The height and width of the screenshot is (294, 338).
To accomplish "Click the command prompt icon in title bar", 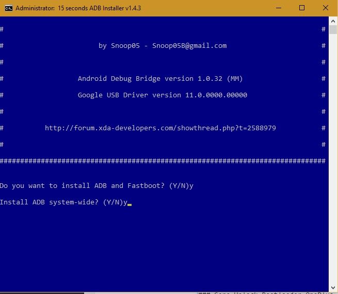I will tap(9, 8).
